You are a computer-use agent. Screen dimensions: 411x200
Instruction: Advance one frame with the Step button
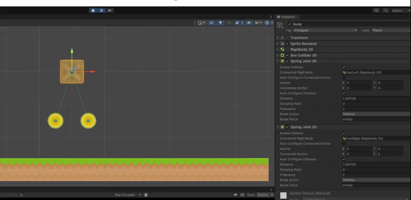pos(110,11)
